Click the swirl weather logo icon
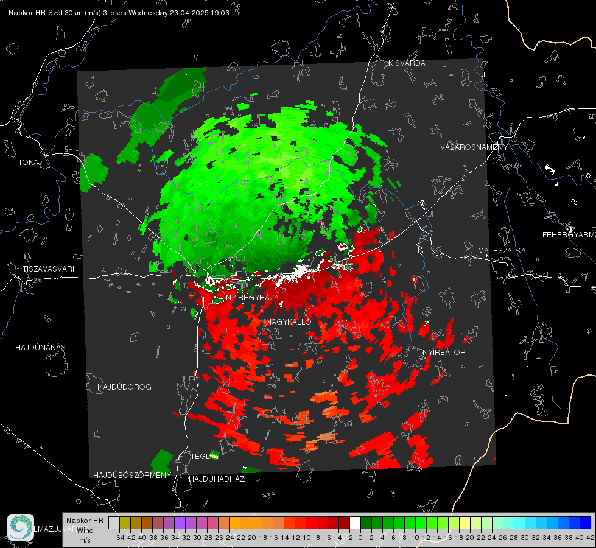 click(21, 527)
